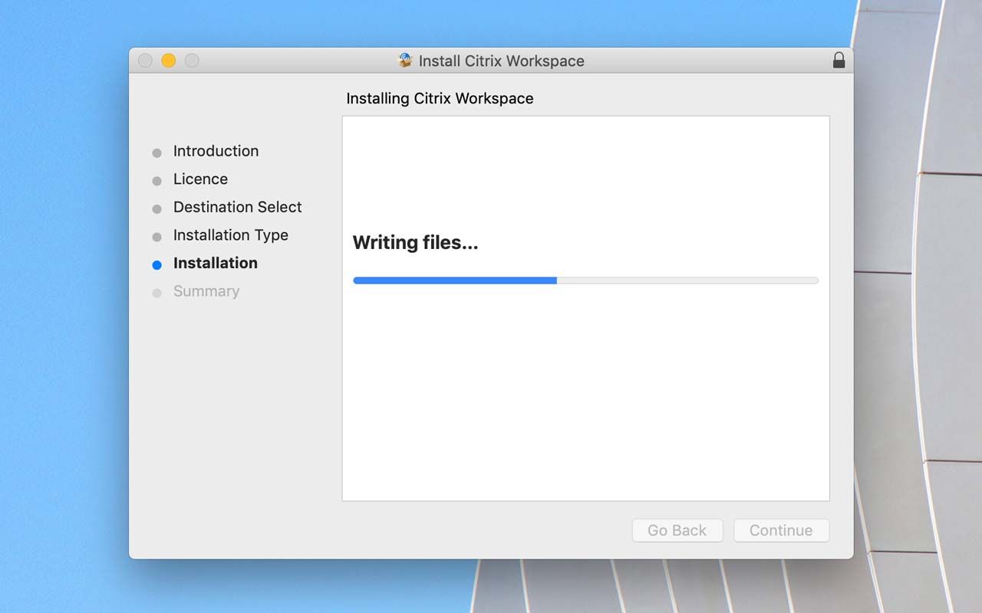This screenshot has height=613, width=982.
Task: Minimize the installer with the yellow button
Action: (169, 61)
